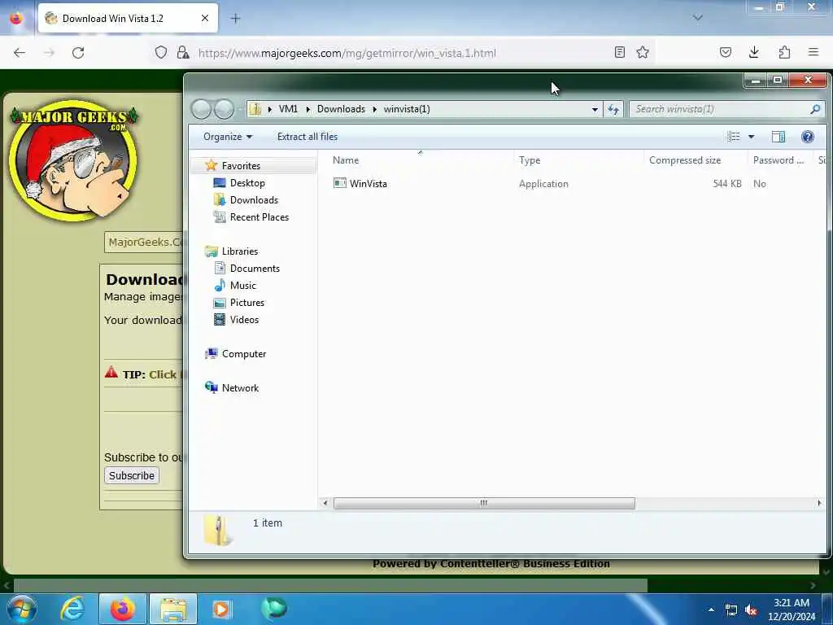The width and height of the screenshot is (833, 625).
Task: Open Windows Explorer taskbar button
Action: [x=173, y=609]
